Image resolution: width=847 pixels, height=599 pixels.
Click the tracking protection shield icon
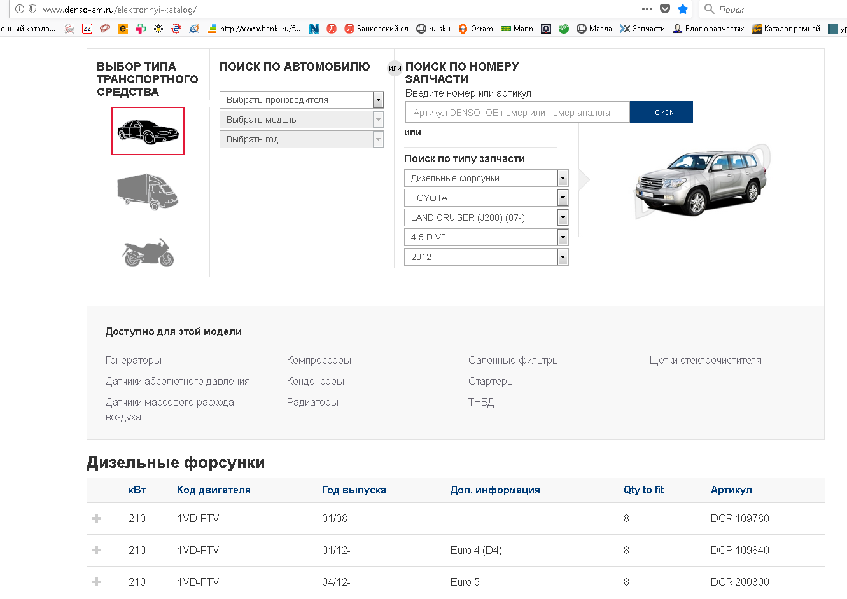[x=32, y=9]
